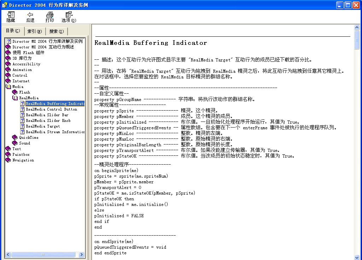Screen dimensions: 362x260
Task: Minimize the Director 2004 help window
Action: click(x=340, y=5)
